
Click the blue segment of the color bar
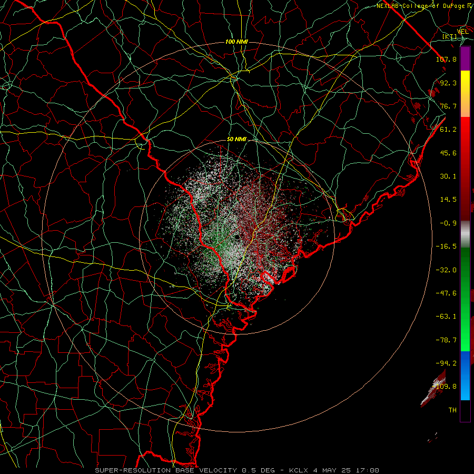tap(465, 376)
